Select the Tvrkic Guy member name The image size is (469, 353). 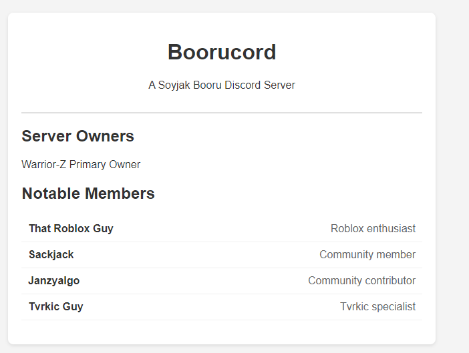coord(56,307)
